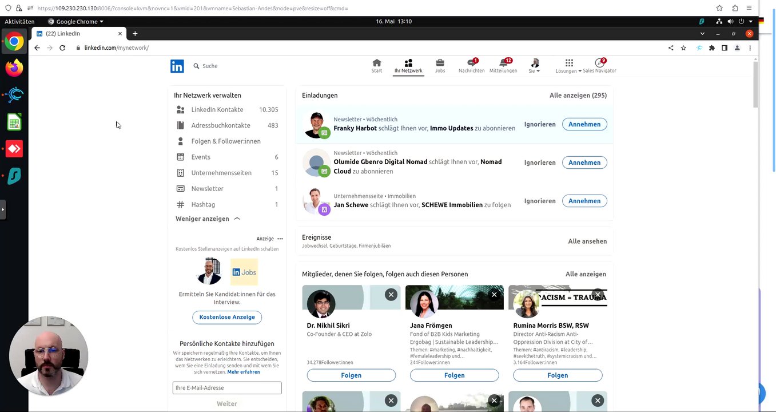Follow Dr. Nikhil Sikri

coord(351,375)
